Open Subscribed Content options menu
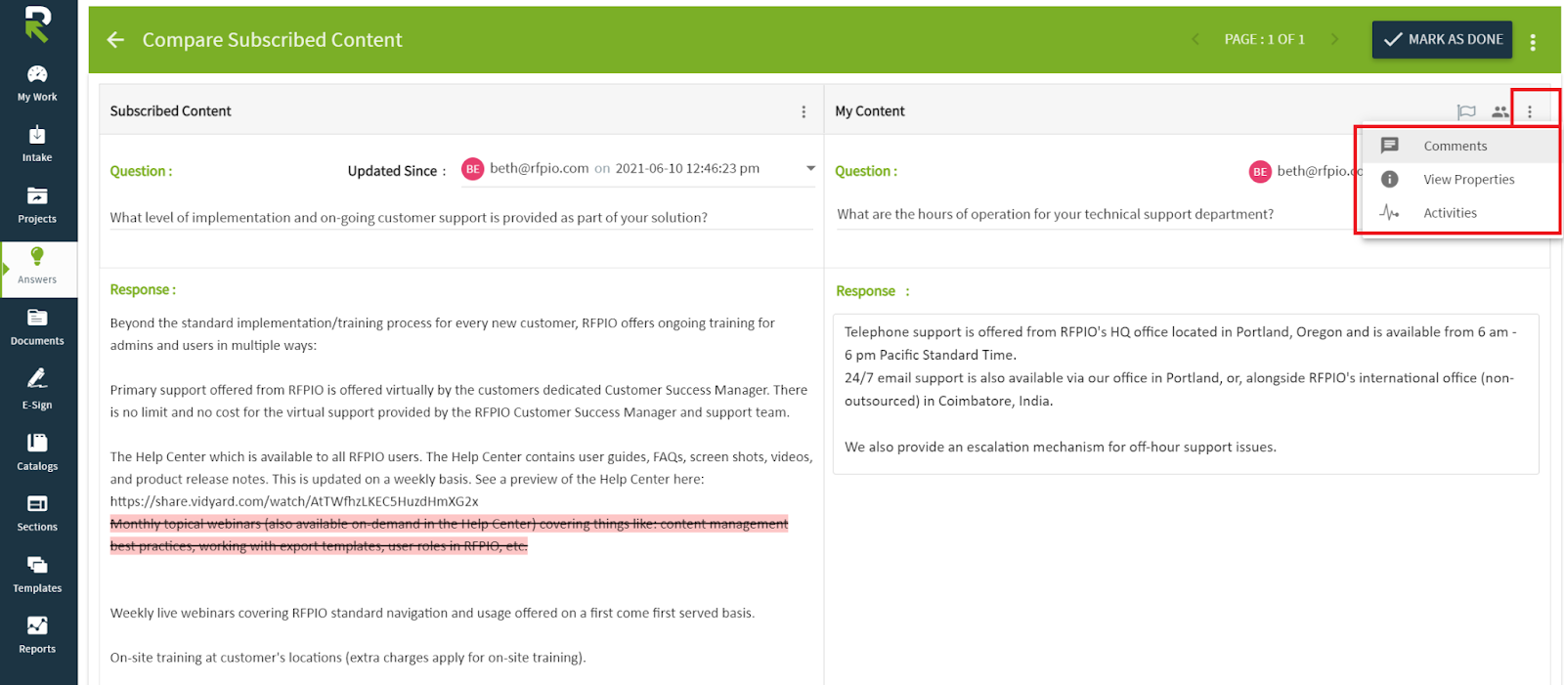This screenshot has width=1564, height=685. tap(804, 111)
